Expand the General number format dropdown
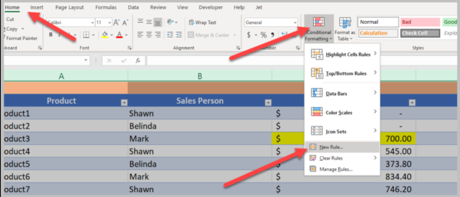 (295, 22)
